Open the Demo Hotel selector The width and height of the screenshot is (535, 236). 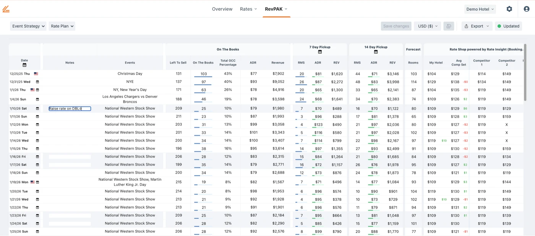pos(480,9)
